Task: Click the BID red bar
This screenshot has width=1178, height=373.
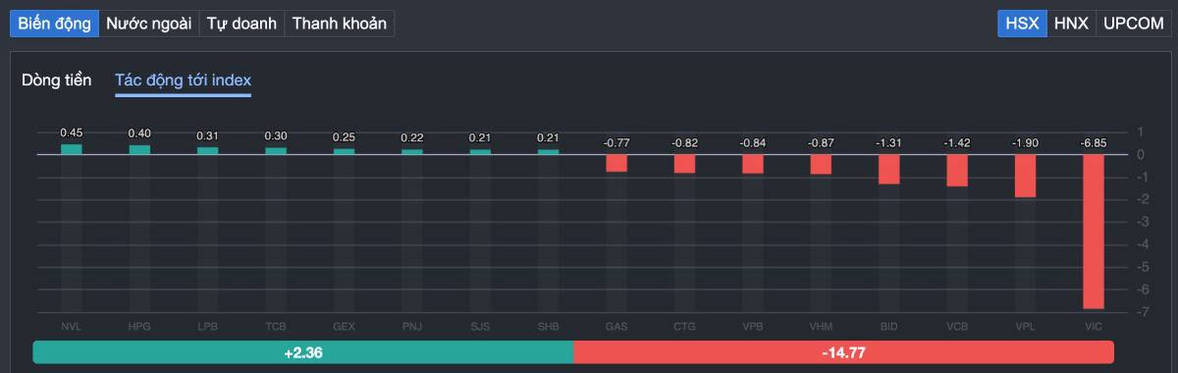Action: point(889,170)
